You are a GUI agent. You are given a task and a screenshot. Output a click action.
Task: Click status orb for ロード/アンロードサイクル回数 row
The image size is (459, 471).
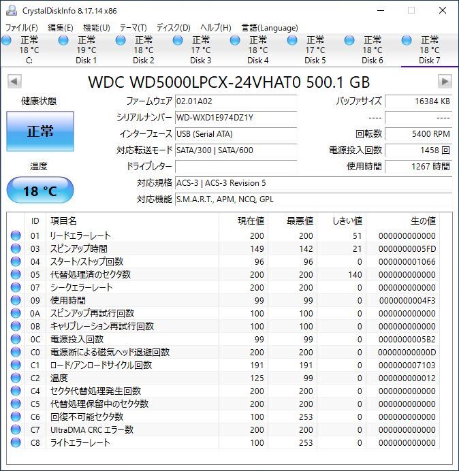(16, 365)
